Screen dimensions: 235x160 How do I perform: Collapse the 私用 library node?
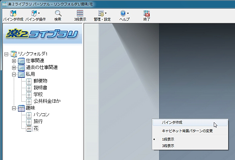coord(14,74)
